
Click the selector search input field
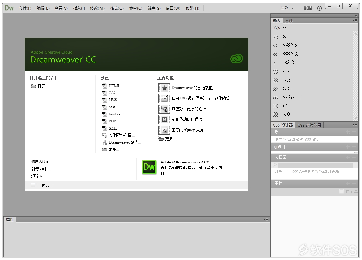coord(315,165)
